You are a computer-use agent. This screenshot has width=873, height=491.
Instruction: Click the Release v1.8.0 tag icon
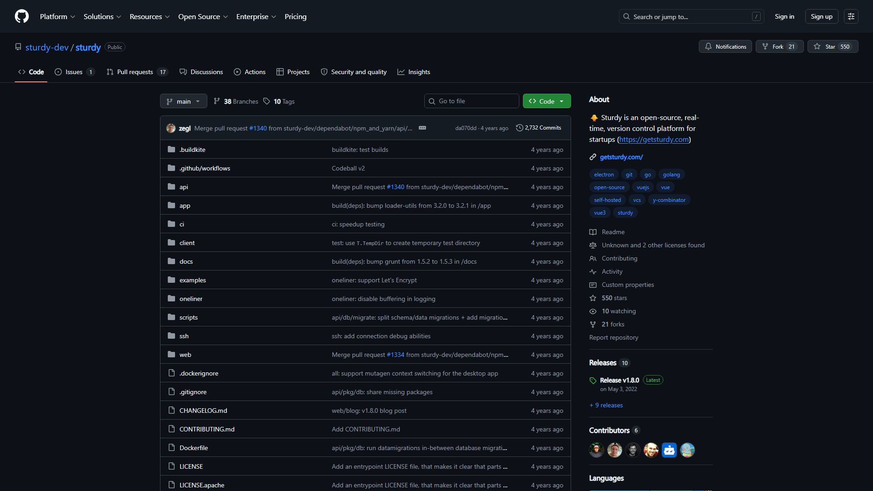(593, 381)
